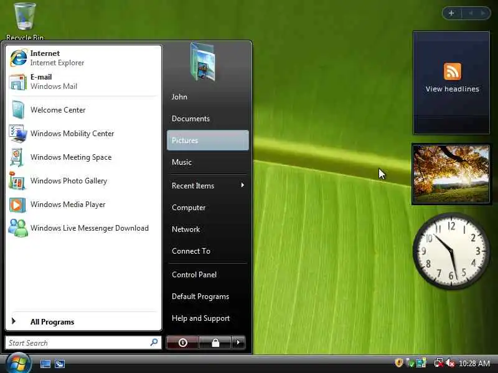The width and height of the screenshot is (498, 373).
Task: Add a gadget with the plus button
Action: [x=451, y=13]
